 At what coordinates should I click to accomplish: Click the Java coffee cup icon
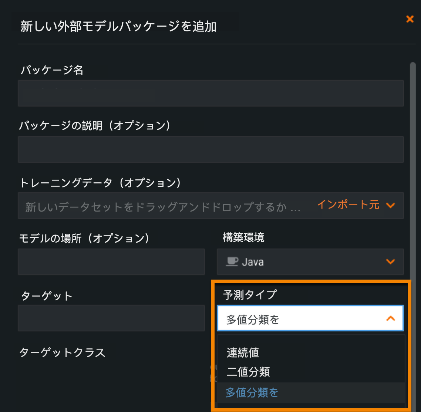[x=232, y=261]
